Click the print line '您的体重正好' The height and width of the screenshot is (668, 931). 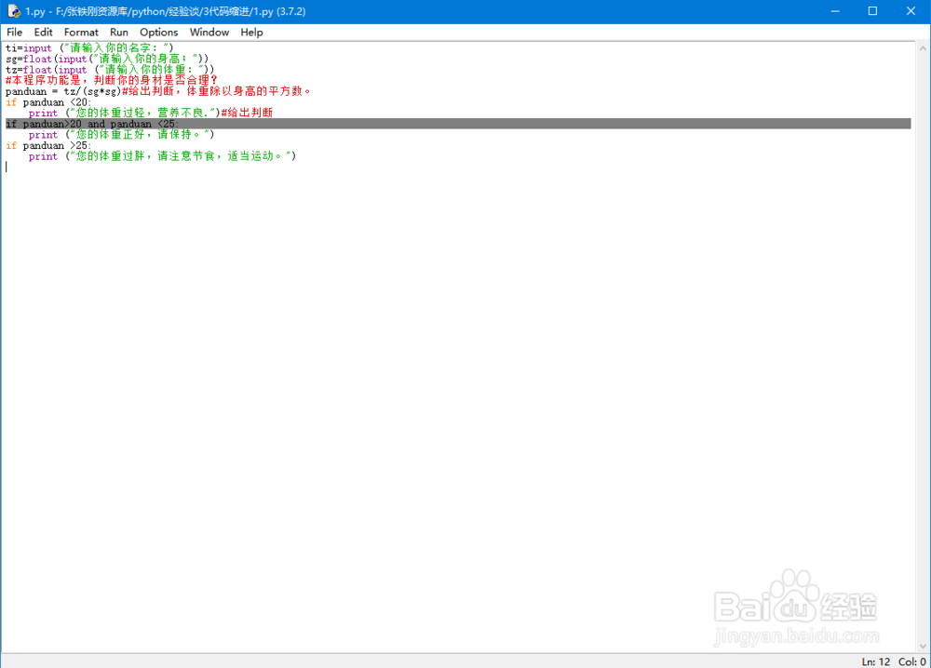(121, 135)
